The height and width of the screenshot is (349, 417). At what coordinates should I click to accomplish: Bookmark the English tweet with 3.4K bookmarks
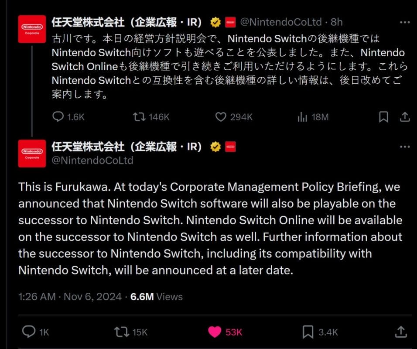[x=308, y=332]
